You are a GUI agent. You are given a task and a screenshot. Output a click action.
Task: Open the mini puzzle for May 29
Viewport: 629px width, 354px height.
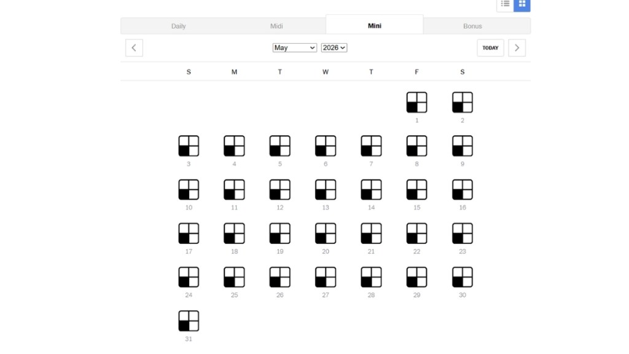click(416, 277)
